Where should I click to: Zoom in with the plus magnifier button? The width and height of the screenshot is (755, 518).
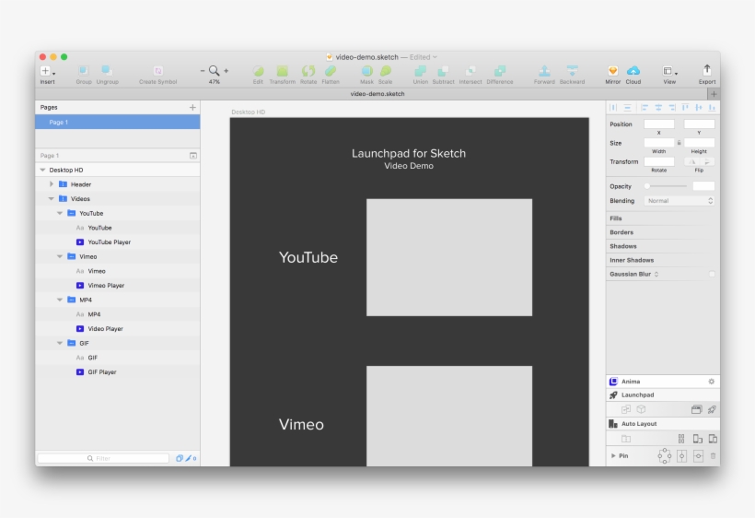(x=226, y=71)
